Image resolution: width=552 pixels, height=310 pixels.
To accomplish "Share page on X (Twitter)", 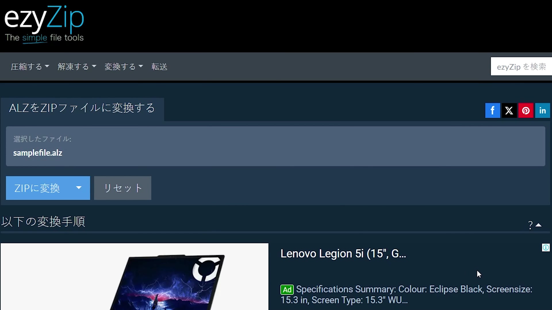I will 509,111.
